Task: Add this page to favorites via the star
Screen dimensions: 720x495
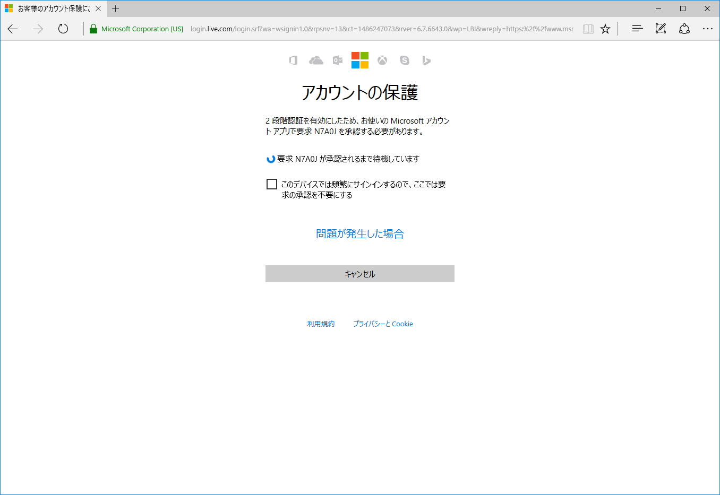Action: pos(605,29)
